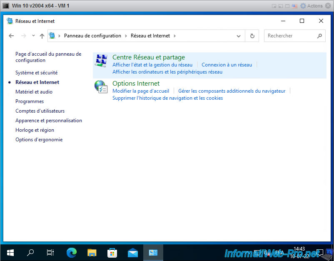
Task: Open the Options Internet heading link
Action: tap(136, 83)
